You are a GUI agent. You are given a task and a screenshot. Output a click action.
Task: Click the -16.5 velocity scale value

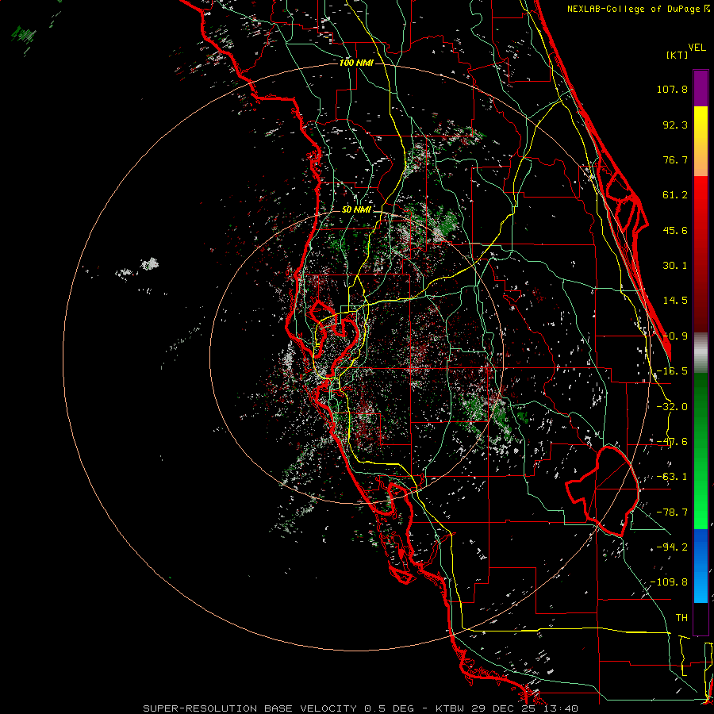(x=672, y=371)
